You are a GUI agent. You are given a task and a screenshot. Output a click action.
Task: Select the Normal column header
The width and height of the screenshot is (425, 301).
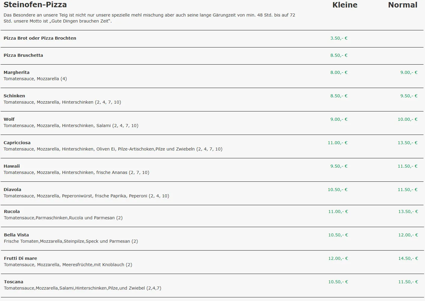[x=402, y=5]
